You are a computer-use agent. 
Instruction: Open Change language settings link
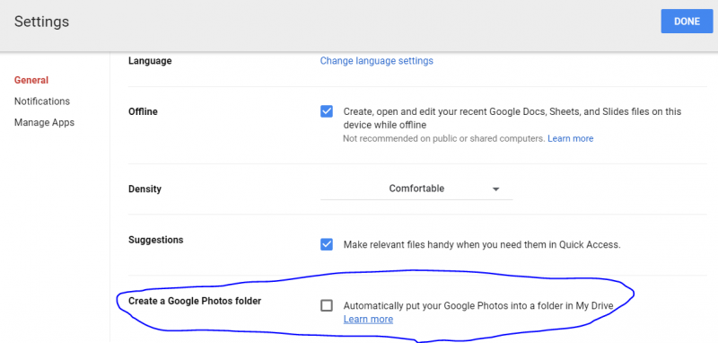point(376,61)
